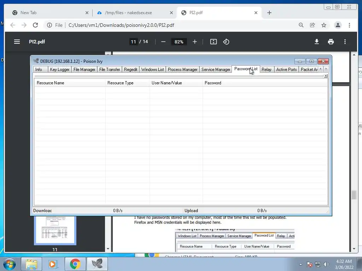Screen dimensions: 362x271
Task: Open the Service Manager tab
Action: 216,70
